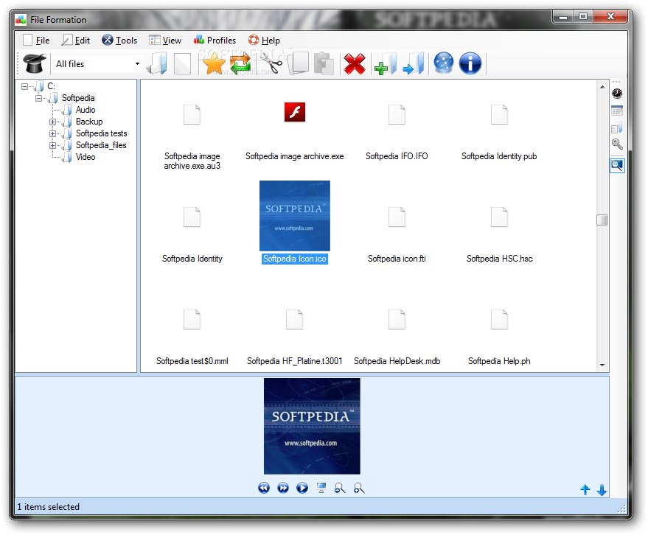Click the blank page toolbar icon

point(182,63)
